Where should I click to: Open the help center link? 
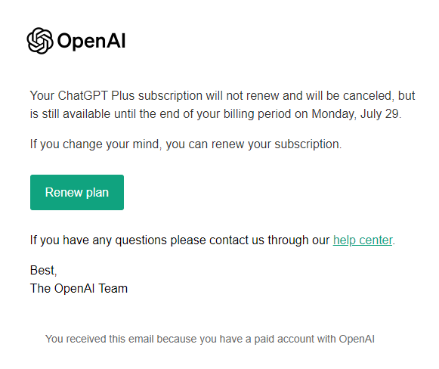(x=363, y=240)
